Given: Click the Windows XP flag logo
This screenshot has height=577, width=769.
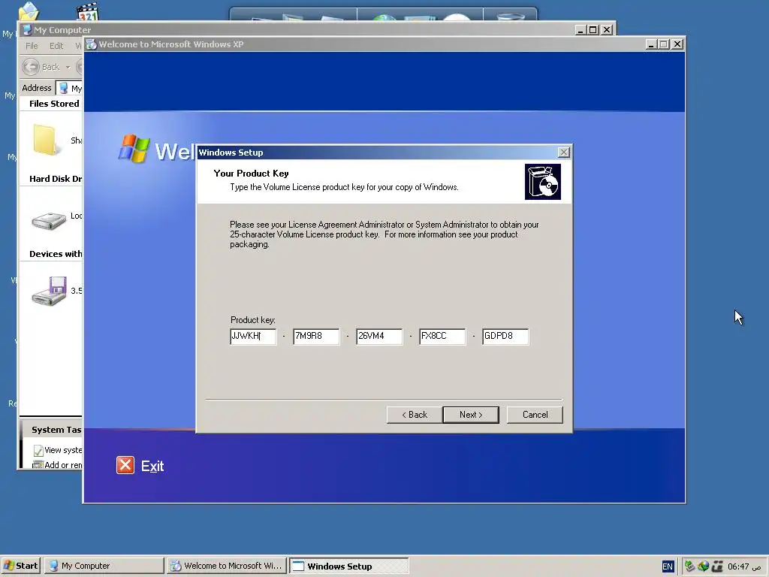Looking at the screenshot, I should click(134, 148).
